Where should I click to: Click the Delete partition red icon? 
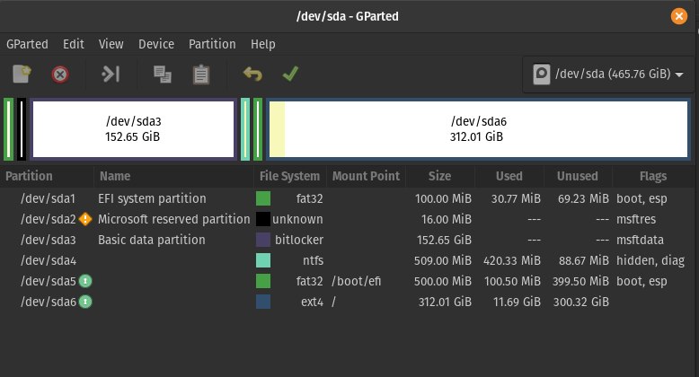(60, 75)
